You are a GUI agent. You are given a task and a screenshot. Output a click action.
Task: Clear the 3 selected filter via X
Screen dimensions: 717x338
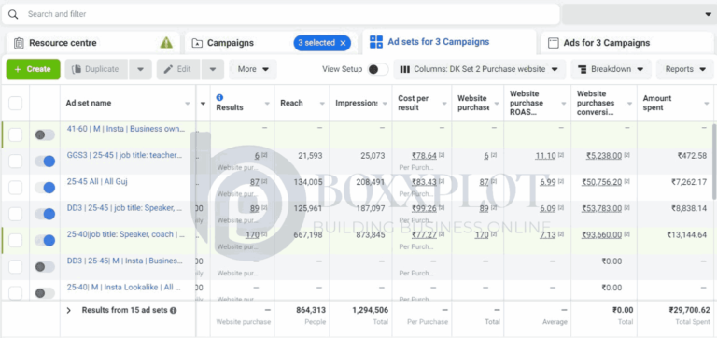point(343,43)
